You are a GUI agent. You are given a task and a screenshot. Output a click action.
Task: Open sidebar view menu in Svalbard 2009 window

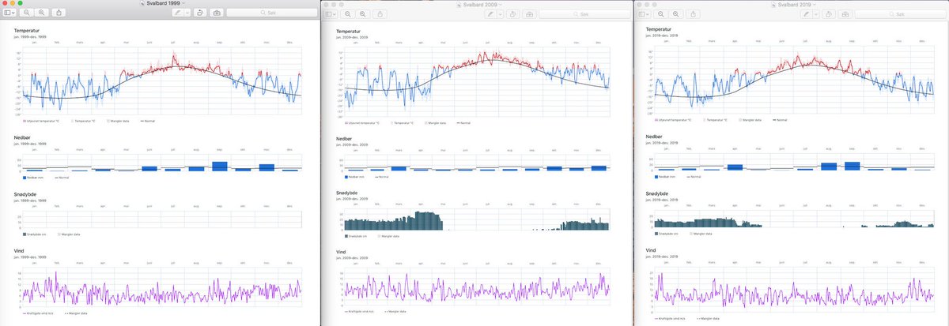pos(331,14)
